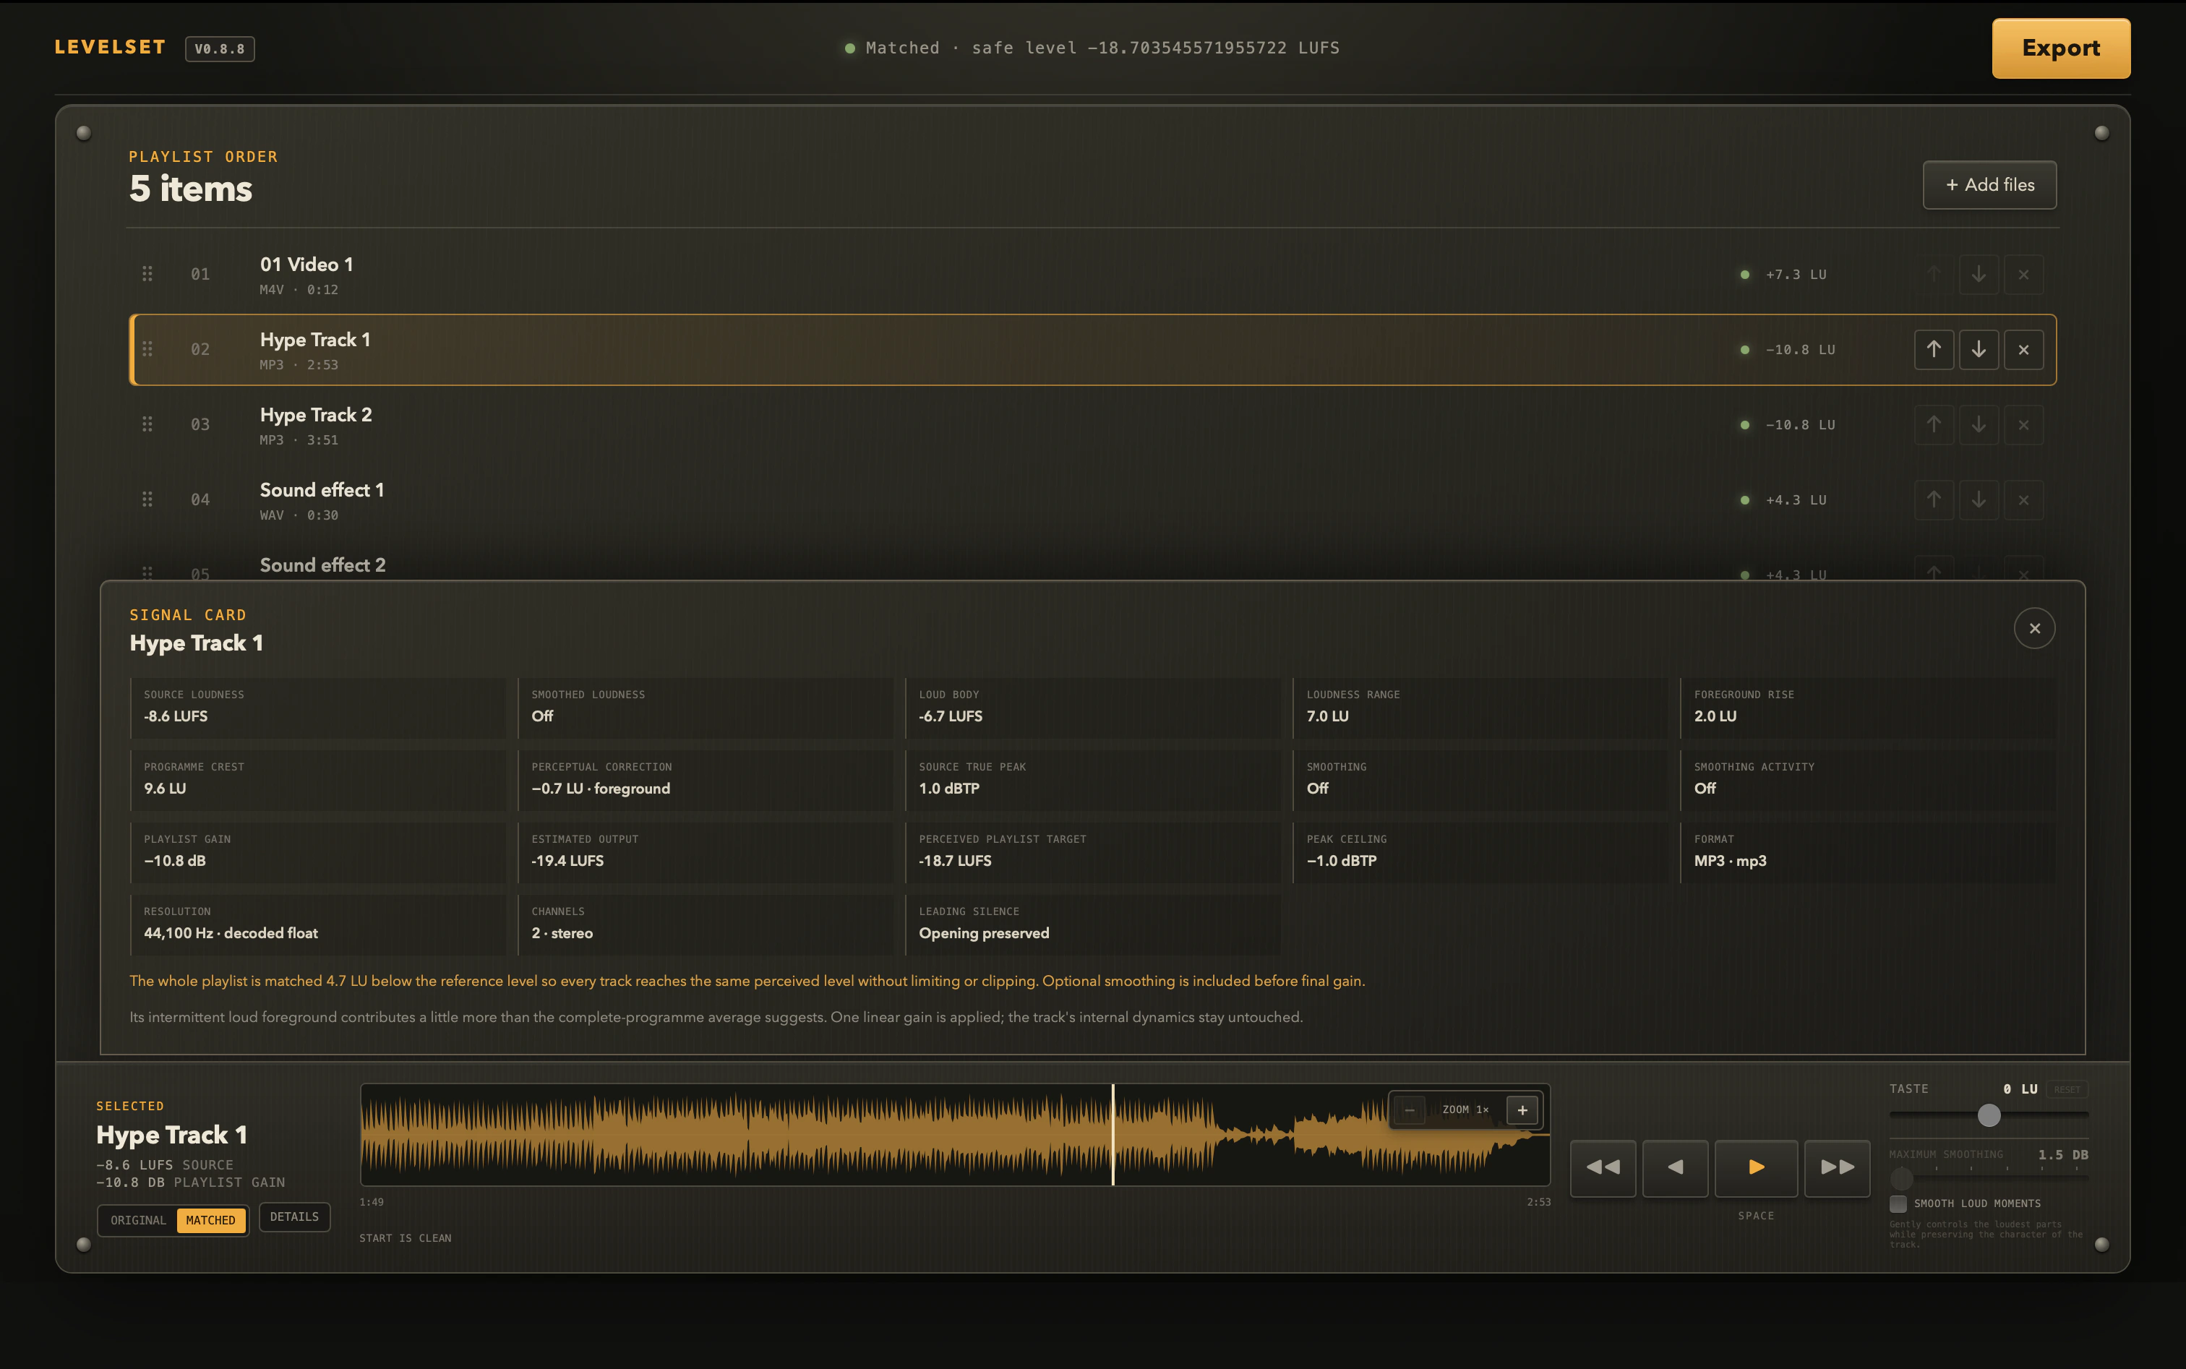Image resolution: width=2186 pixels, height=1369 pixels.
Task: Close the Signal Card panel
Action: 2034,628
